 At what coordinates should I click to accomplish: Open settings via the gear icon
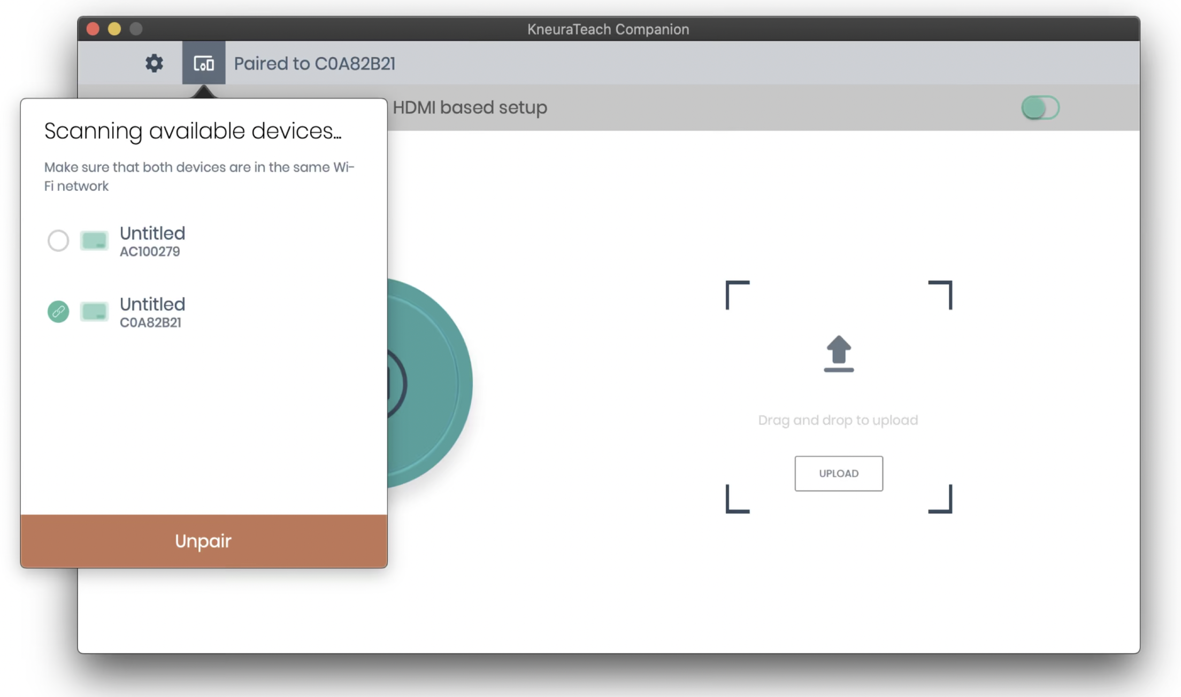point(154,63)
